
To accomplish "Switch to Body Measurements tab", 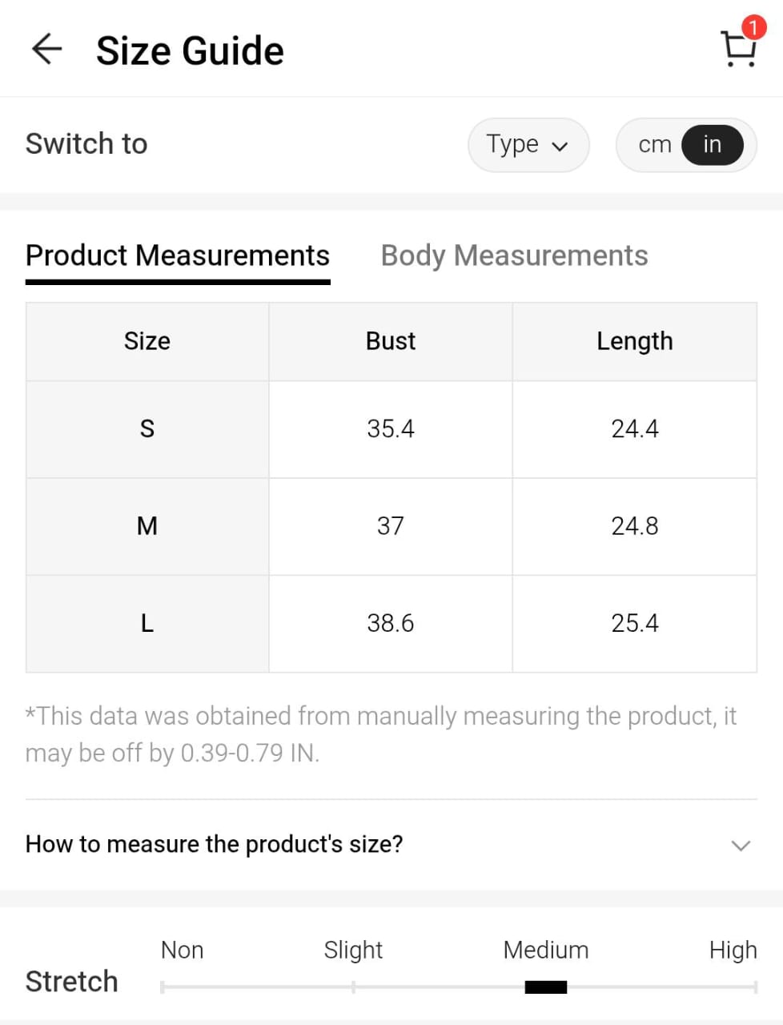I will click(x=514, y=255).
